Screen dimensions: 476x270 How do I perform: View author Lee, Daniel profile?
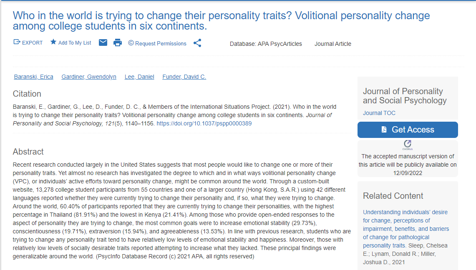coord(139,77)
